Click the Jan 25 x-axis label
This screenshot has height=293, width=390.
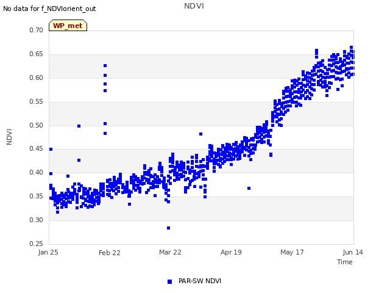click(x=48, y=252)
